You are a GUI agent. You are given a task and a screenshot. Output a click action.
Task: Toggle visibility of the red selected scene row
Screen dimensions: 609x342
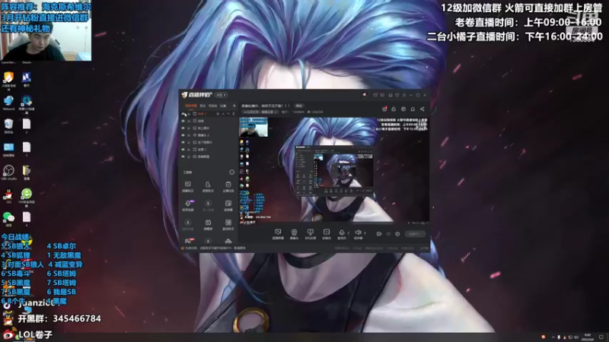tap(183, 113)
